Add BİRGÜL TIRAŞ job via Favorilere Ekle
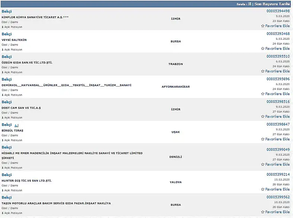Screen dimensions: 293x218 pos(277,139)
